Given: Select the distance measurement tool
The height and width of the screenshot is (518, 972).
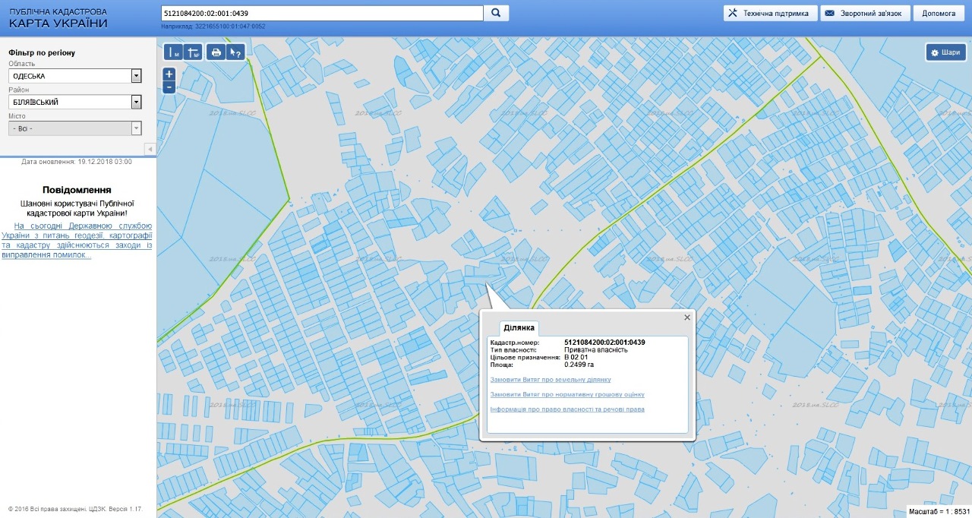Looking at the screenshot, I should 174,52.
